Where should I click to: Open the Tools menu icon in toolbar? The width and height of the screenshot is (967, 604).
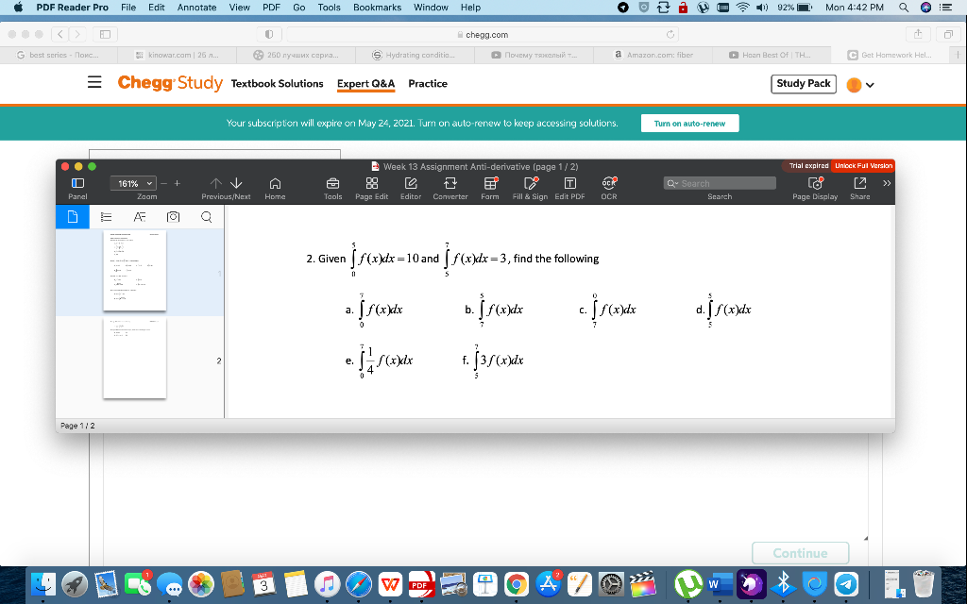coord(332,184)
